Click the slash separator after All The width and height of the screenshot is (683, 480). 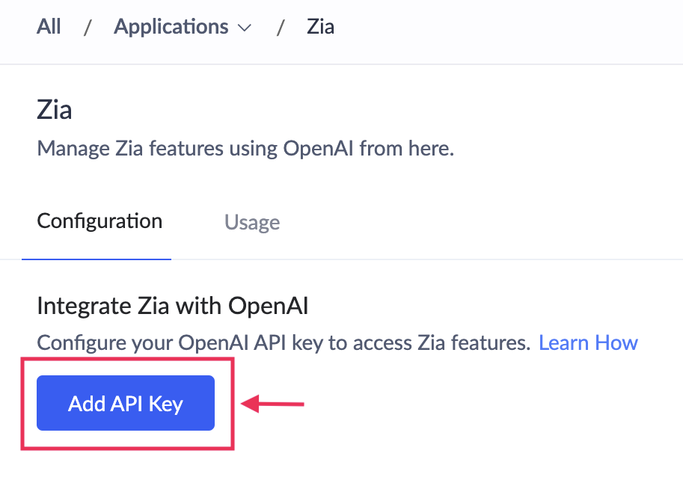click(x=88, y=28)
